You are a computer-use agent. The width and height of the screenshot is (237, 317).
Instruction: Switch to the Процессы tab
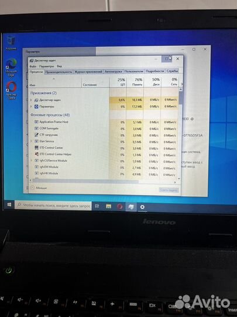click(x=36, y=72)
